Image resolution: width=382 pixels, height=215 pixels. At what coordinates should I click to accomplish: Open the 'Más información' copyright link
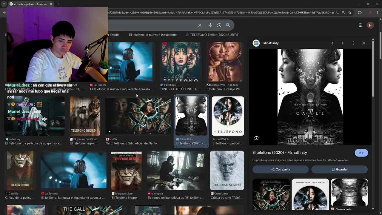pos(338,160)
